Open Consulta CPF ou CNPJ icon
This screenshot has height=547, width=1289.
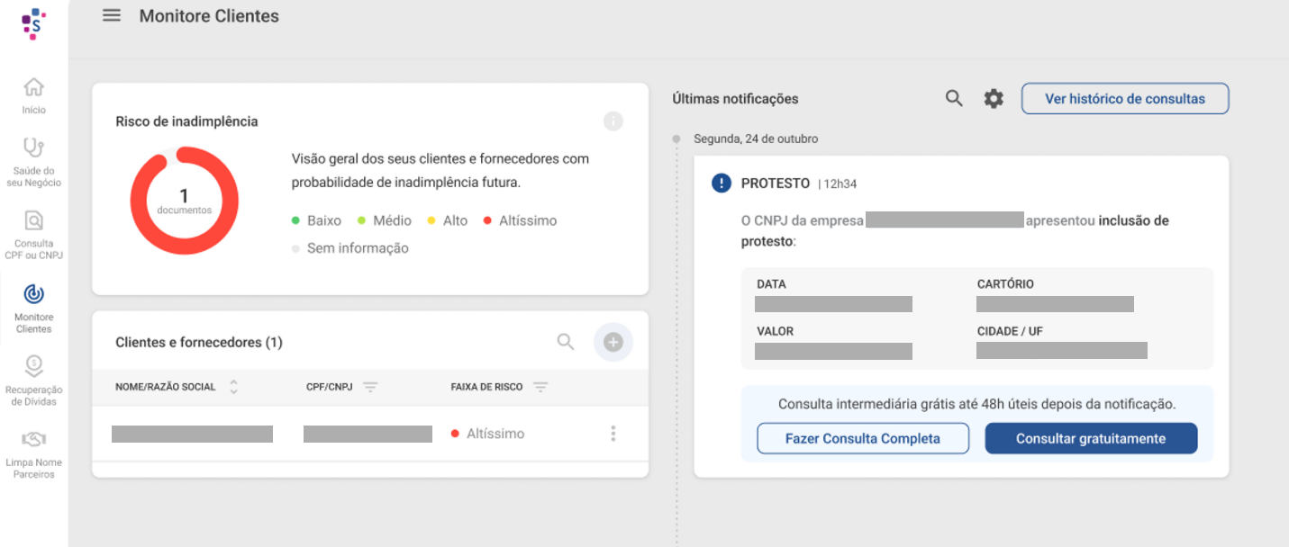pyautogui.click(x=33, y=220)
